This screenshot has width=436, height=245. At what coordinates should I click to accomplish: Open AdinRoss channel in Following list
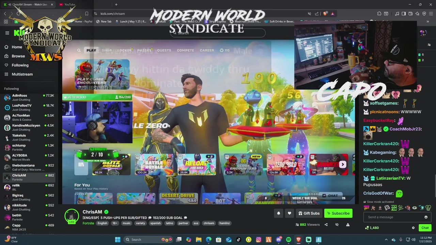click(29, 98)
